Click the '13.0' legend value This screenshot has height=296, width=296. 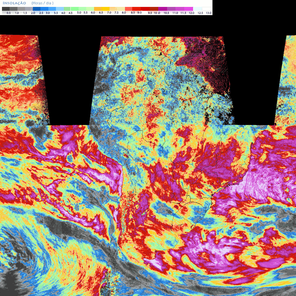tap(209, 13)
